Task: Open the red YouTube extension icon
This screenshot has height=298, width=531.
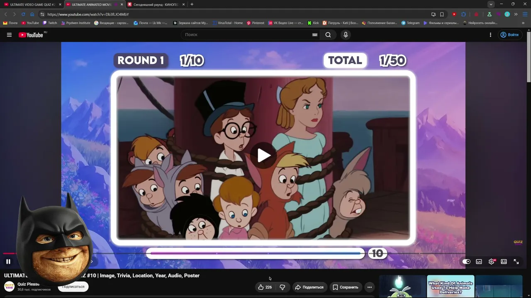Action: click(454, 14)
